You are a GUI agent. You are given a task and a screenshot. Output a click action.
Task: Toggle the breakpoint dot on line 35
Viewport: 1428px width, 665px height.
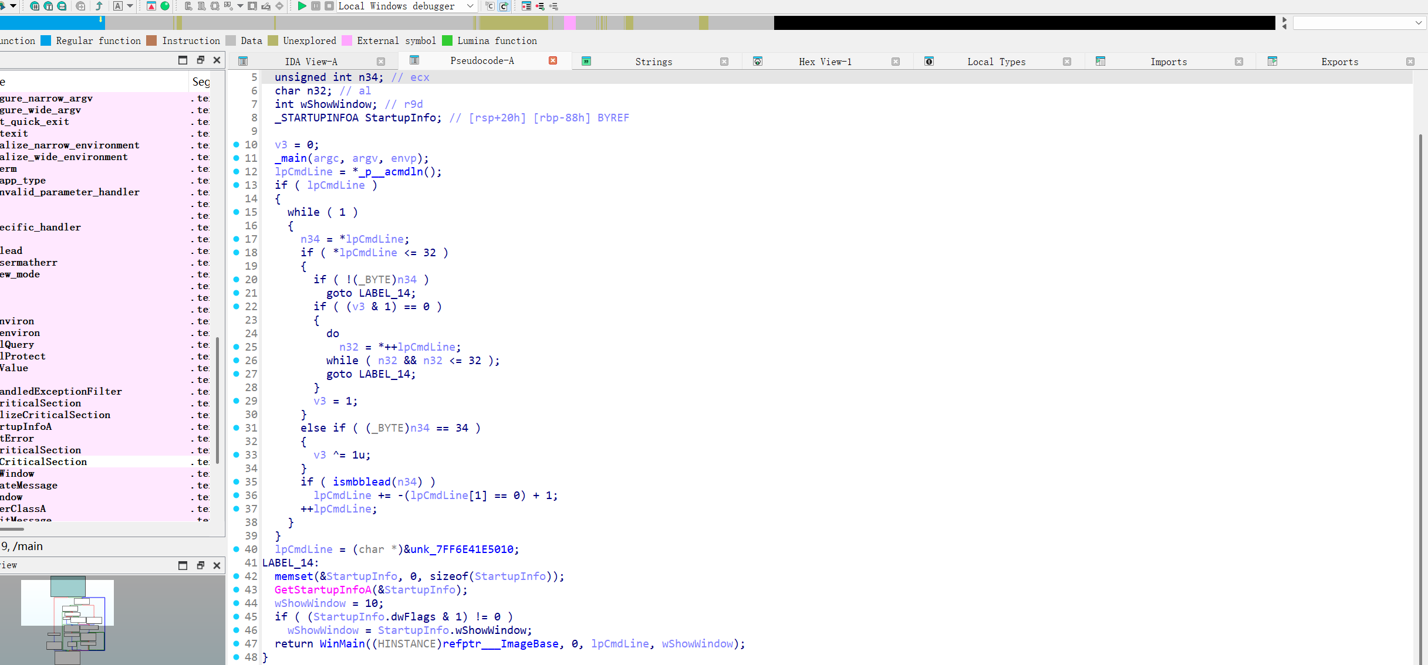pyautogui.click(x=236, y=481)
